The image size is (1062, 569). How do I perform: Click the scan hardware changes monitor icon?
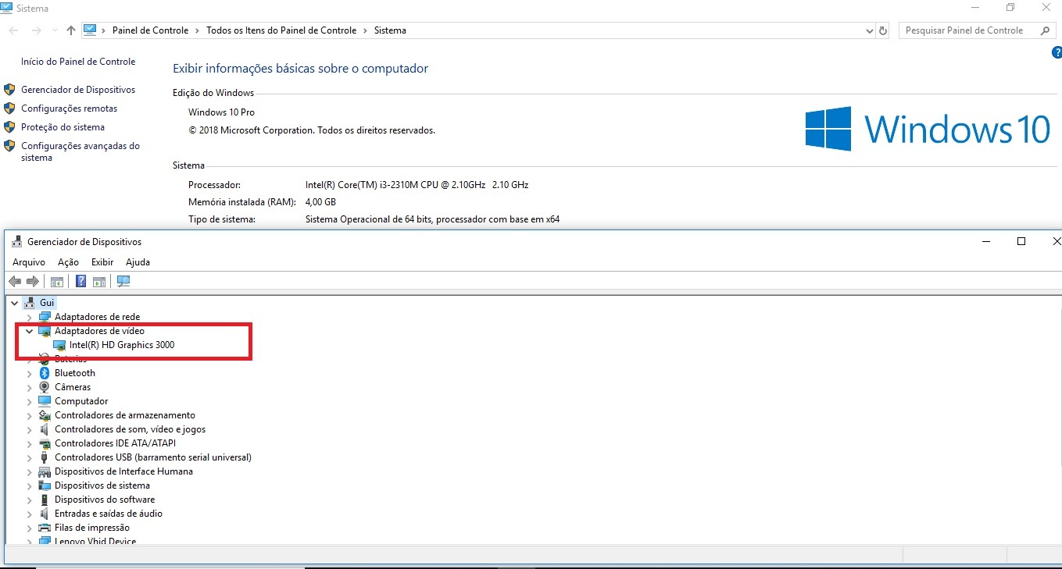[123, 282]
